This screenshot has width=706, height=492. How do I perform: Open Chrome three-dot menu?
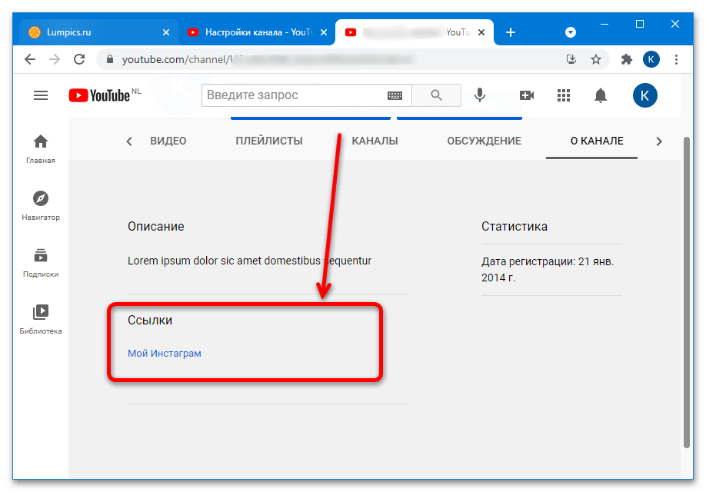point(676,59)
